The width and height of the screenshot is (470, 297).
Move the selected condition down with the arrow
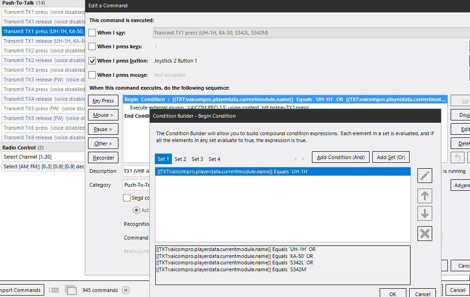pyautogui.click(x=425, y=213)
